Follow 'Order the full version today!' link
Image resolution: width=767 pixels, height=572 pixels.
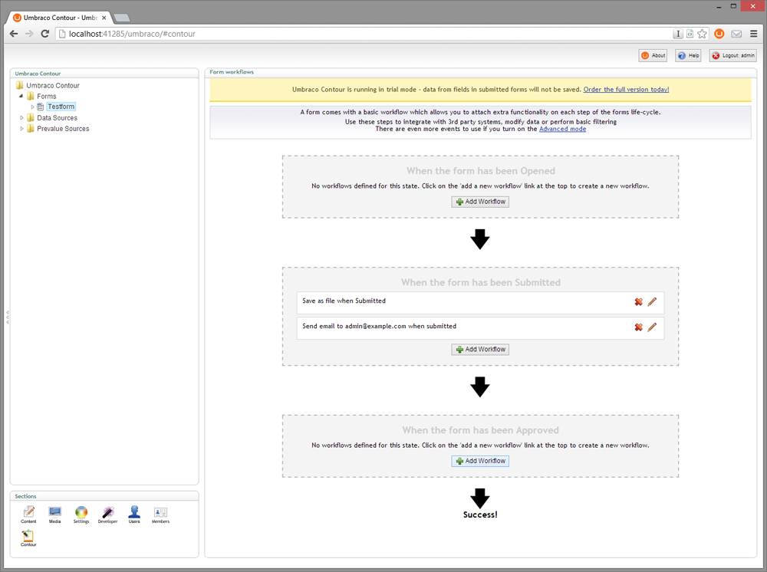[626, 90]
